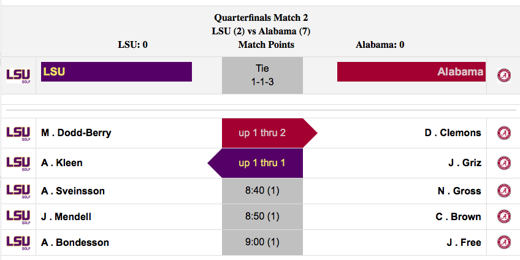Select player name M. Dodd-Berry
520x260 pixels.
tap(76, 133)
